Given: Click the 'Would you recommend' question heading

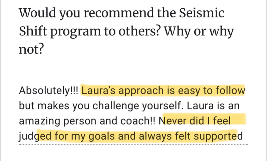Looking at the screenshot, I should tap(126, 31).
